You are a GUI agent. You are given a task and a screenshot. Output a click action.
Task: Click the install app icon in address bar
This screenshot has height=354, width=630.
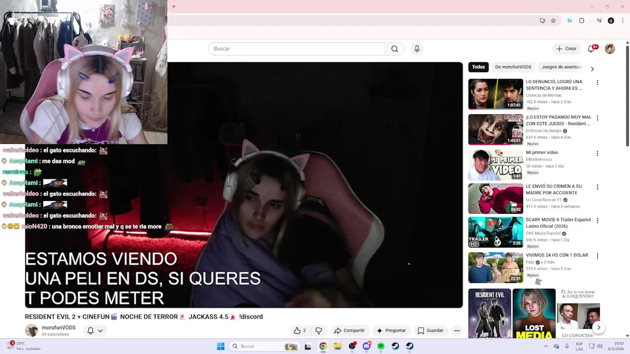(542, 21)
